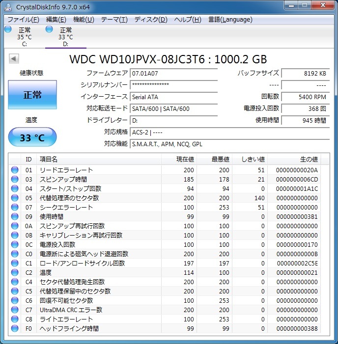Open the テーマ(T) menu
The height and width of the screenshot is (344, 338).
tap(114, 20)
